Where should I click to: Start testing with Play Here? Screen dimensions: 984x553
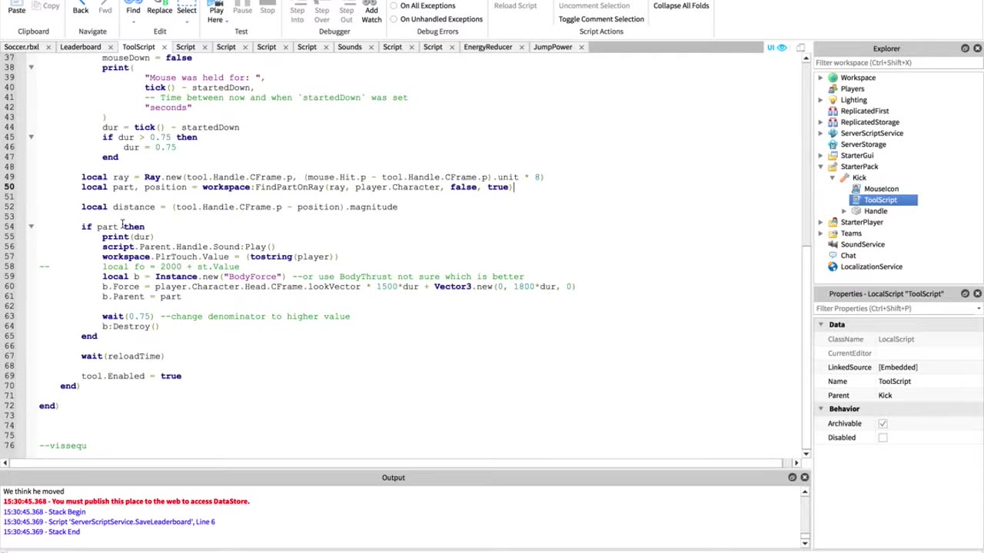216,10
